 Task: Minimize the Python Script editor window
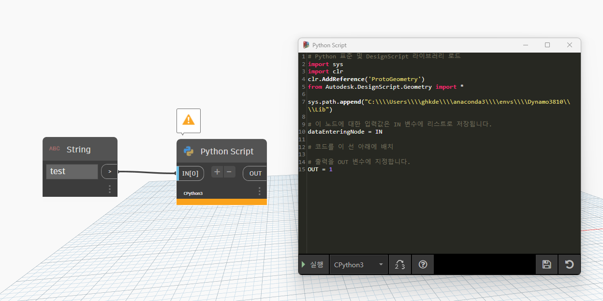(x=526, y=45)
